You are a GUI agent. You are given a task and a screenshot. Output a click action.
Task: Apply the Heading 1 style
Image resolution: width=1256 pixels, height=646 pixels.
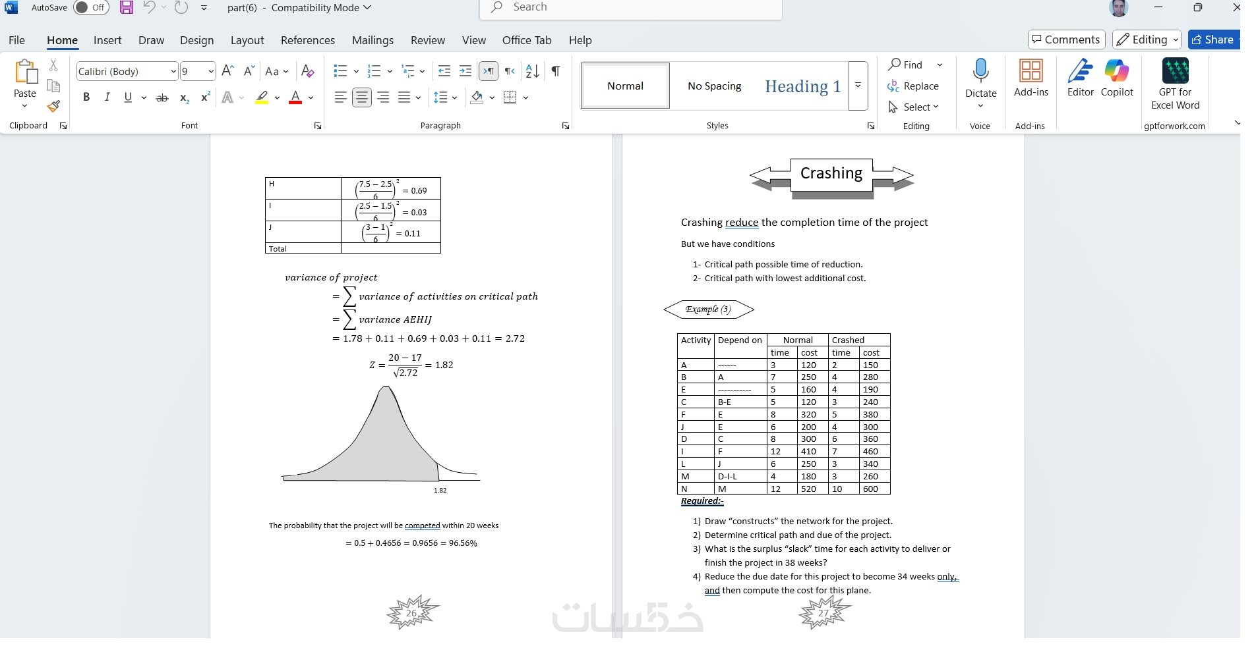[802, 86]
